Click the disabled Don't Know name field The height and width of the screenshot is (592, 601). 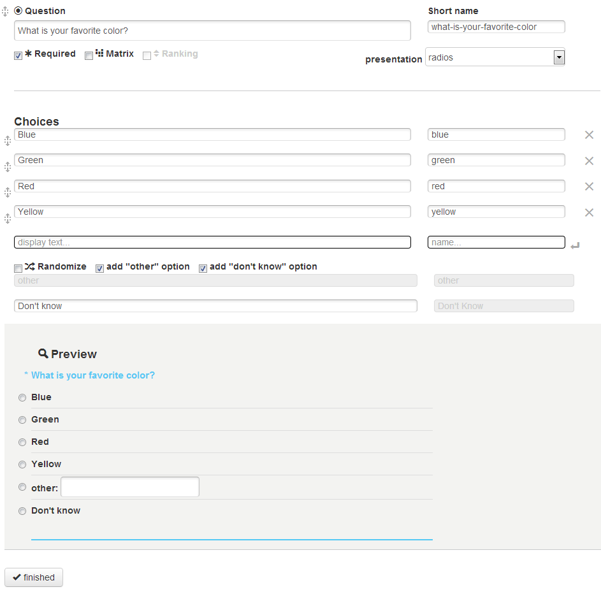click(504, 306)
